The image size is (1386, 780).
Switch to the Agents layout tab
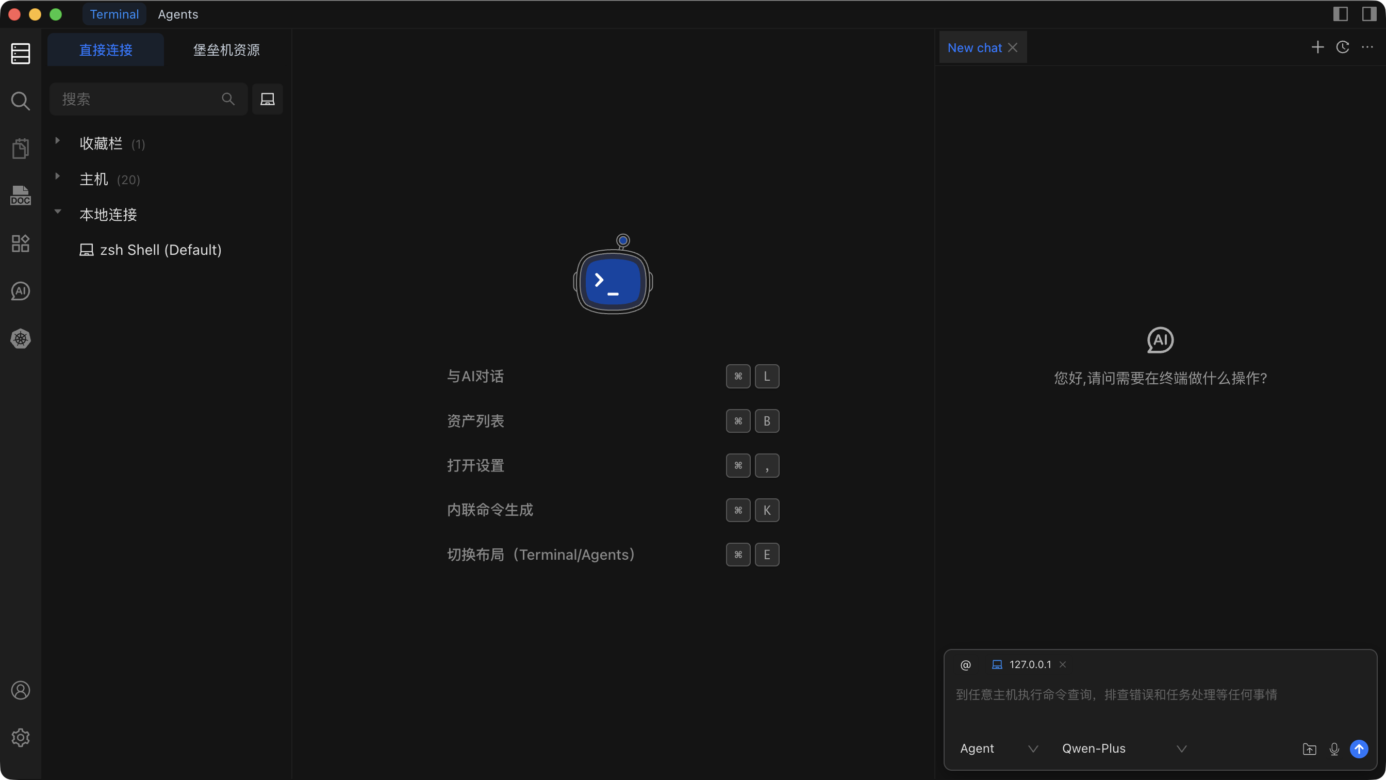tap(177, 14)
